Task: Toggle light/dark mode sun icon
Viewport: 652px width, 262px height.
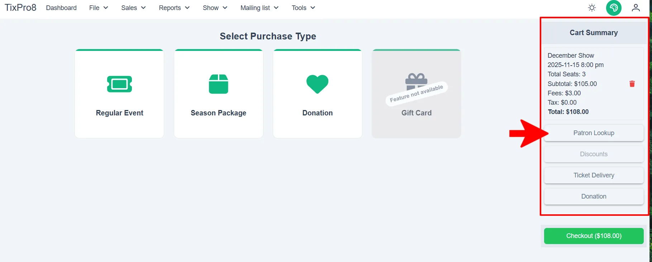Action: click(592, 8)
